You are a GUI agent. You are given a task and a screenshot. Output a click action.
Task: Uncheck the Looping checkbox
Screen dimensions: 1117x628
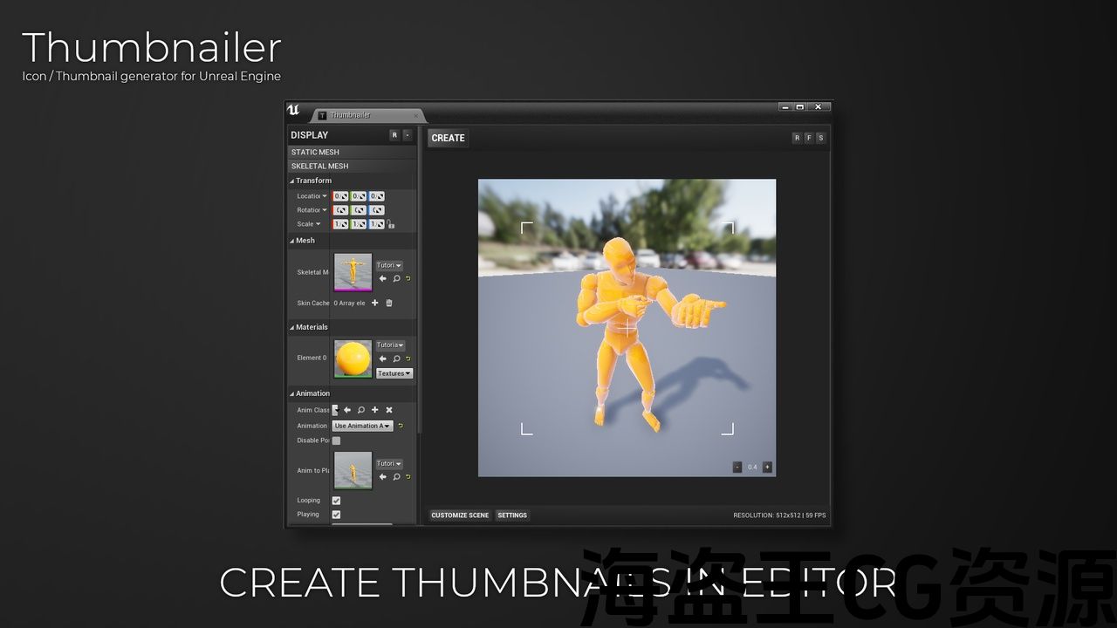pyautogui.click(x=336, y=501)
